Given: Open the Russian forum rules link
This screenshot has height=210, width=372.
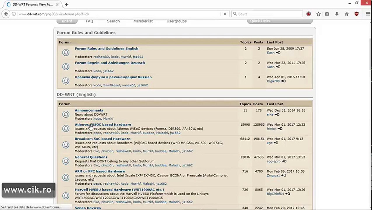Looking at the screenshot, I should pos(113,77).
